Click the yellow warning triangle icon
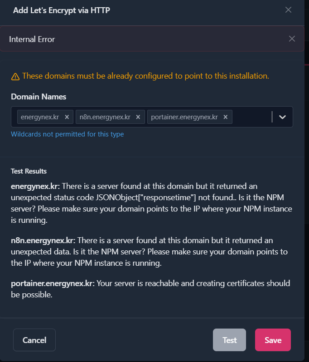 tap(15, 76)
